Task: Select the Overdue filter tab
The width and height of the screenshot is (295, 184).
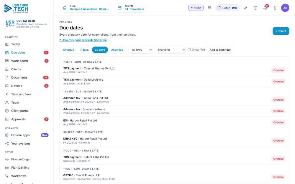Action: point(68,50)
